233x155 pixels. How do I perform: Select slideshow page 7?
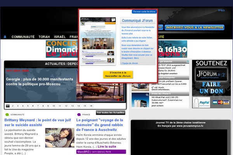tap(38, 106)
